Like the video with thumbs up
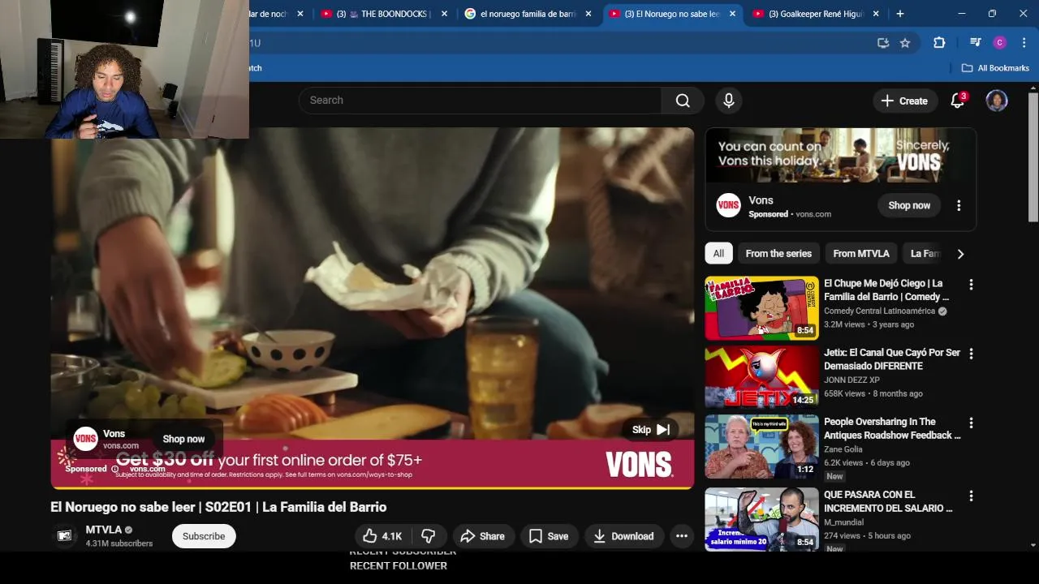This screenshot has width=1039, height=584. pyautogui.click(x=383, y=536)
